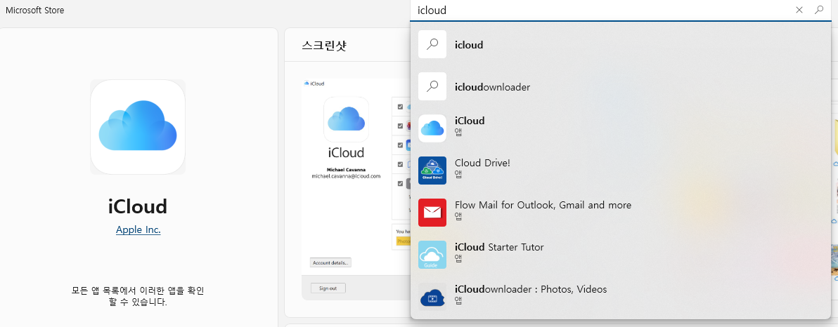Viewport: 838px width, 327px height.
Task: Click the Cloud Drive! app icon
Action: click(432, 171)
